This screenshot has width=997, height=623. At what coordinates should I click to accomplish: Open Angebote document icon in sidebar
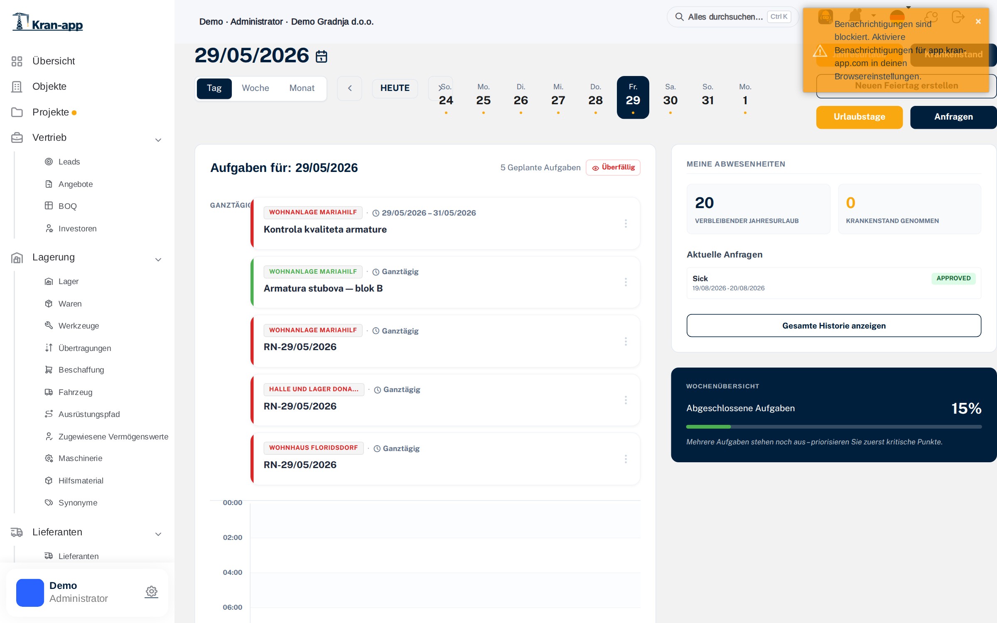[x=49, y=184]
